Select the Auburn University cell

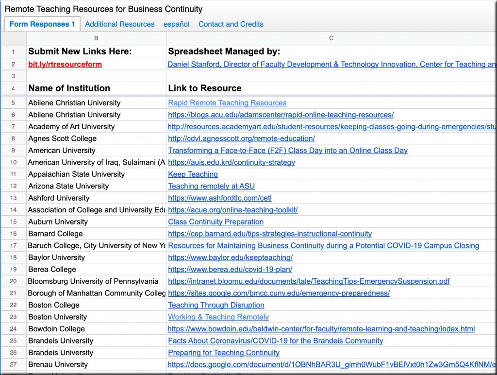pos(96,222)
